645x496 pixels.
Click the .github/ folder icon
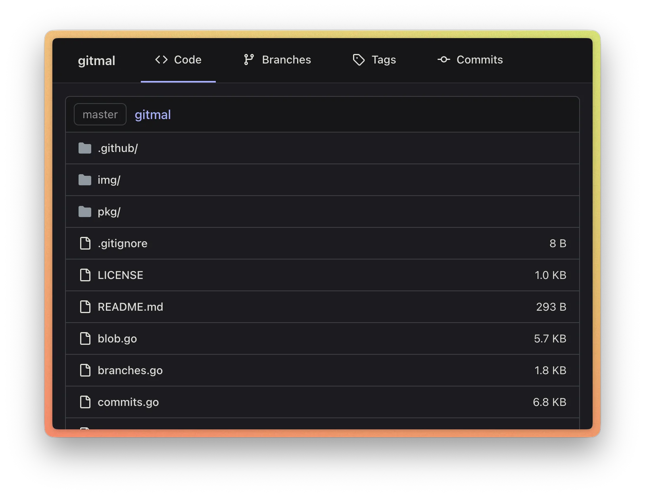point(85,148)
